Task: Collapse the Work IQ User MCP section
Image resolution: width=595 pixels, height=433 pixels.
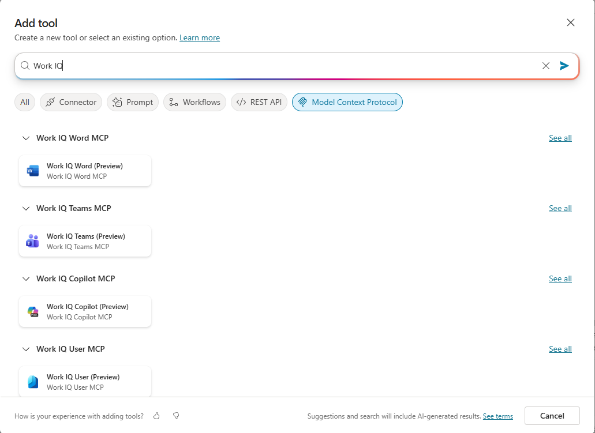Action: (26, 349)
